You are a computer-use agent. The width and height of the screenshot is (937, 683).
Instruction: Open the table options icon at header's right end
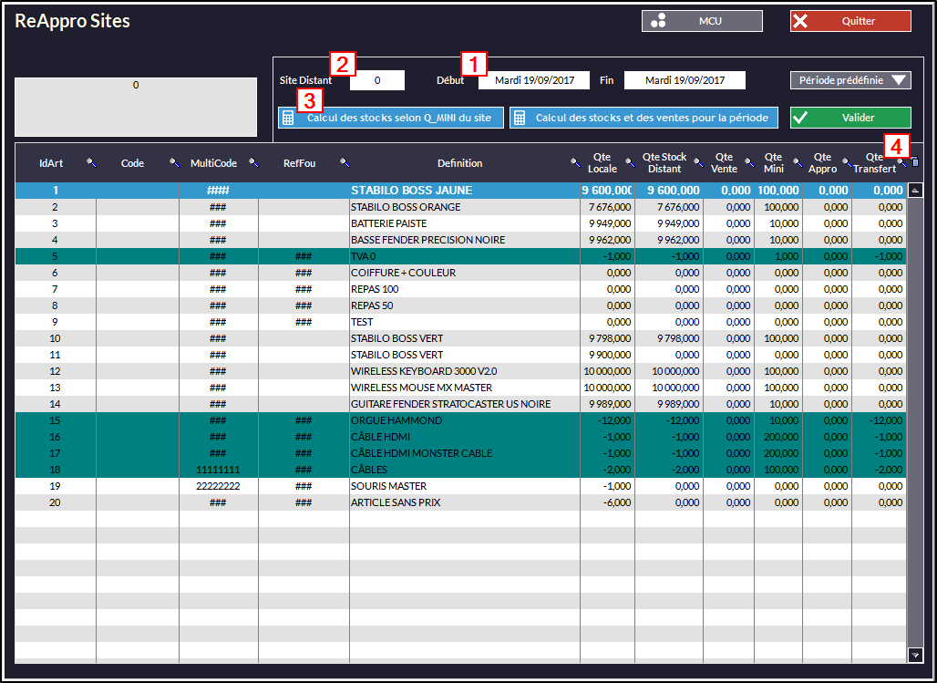[x=915, y=162]
